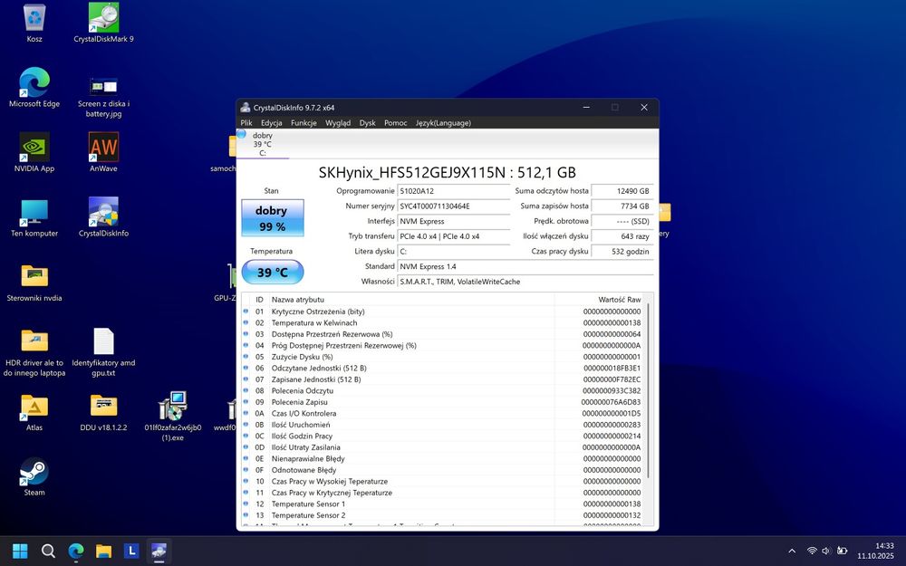Open File Explorer from taskbar
The image size is (906, 566).
[x=103, y=551]
